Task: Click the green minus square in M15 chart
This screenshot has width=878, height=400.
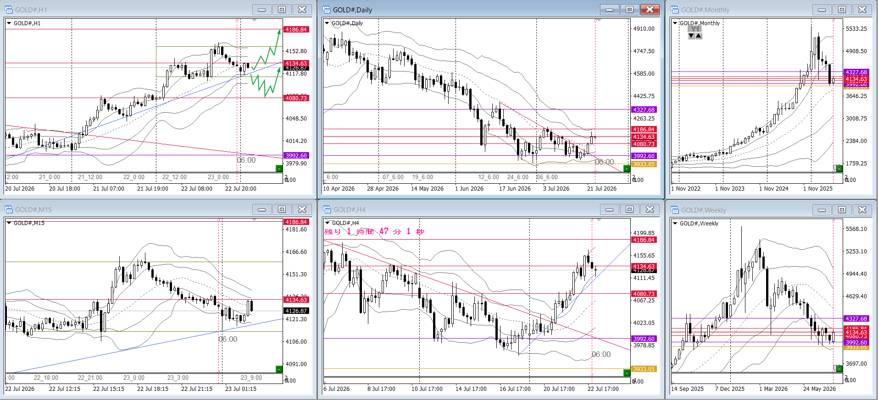Action: pos(279,369)
